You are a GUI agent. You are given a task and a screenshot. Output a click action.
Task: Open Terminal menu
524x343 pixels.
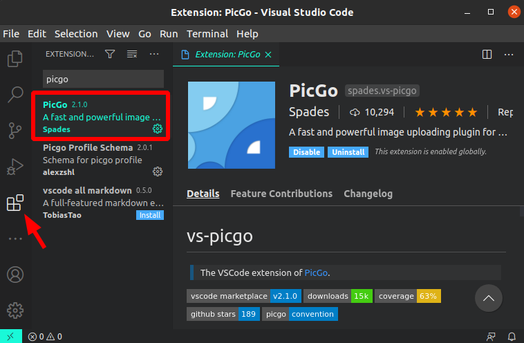207,34
